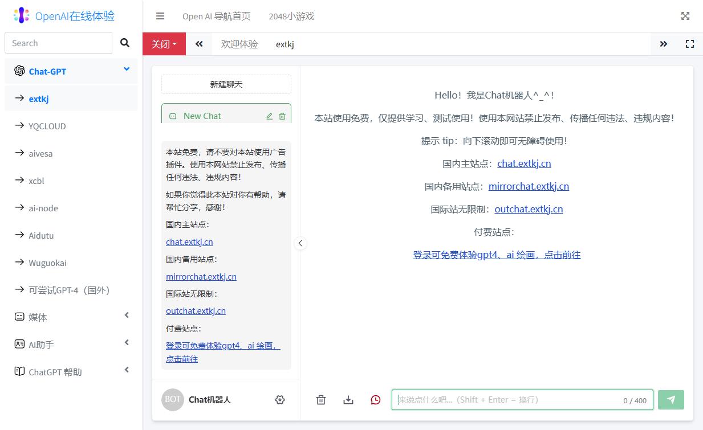
Task: Open the hamburger menu icon
Action: (x=160, y=16)
